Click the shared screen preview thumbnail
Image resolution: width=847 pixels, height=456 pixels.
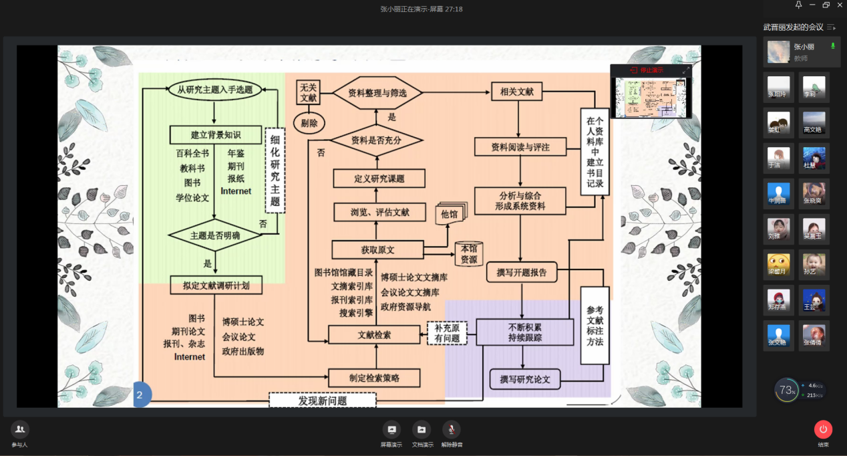click(x=651, y=97)
